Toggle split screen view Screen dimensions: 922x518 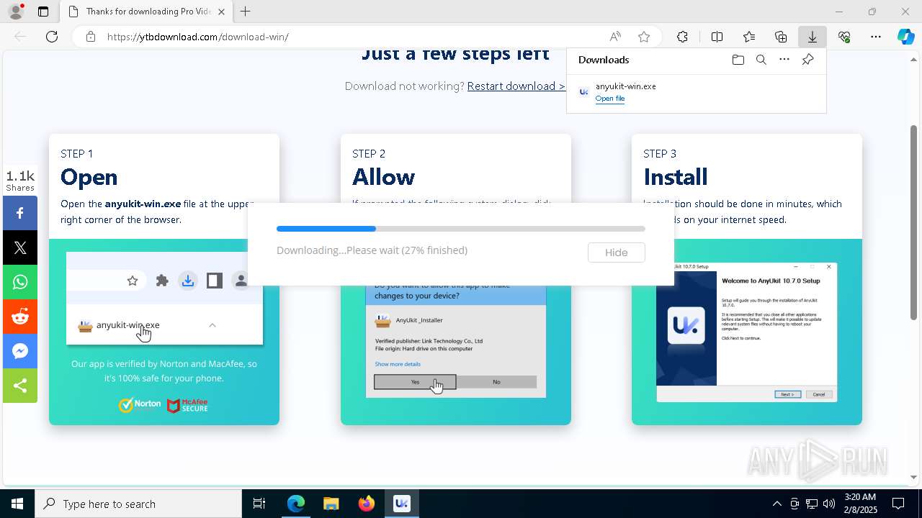[717, 37]
